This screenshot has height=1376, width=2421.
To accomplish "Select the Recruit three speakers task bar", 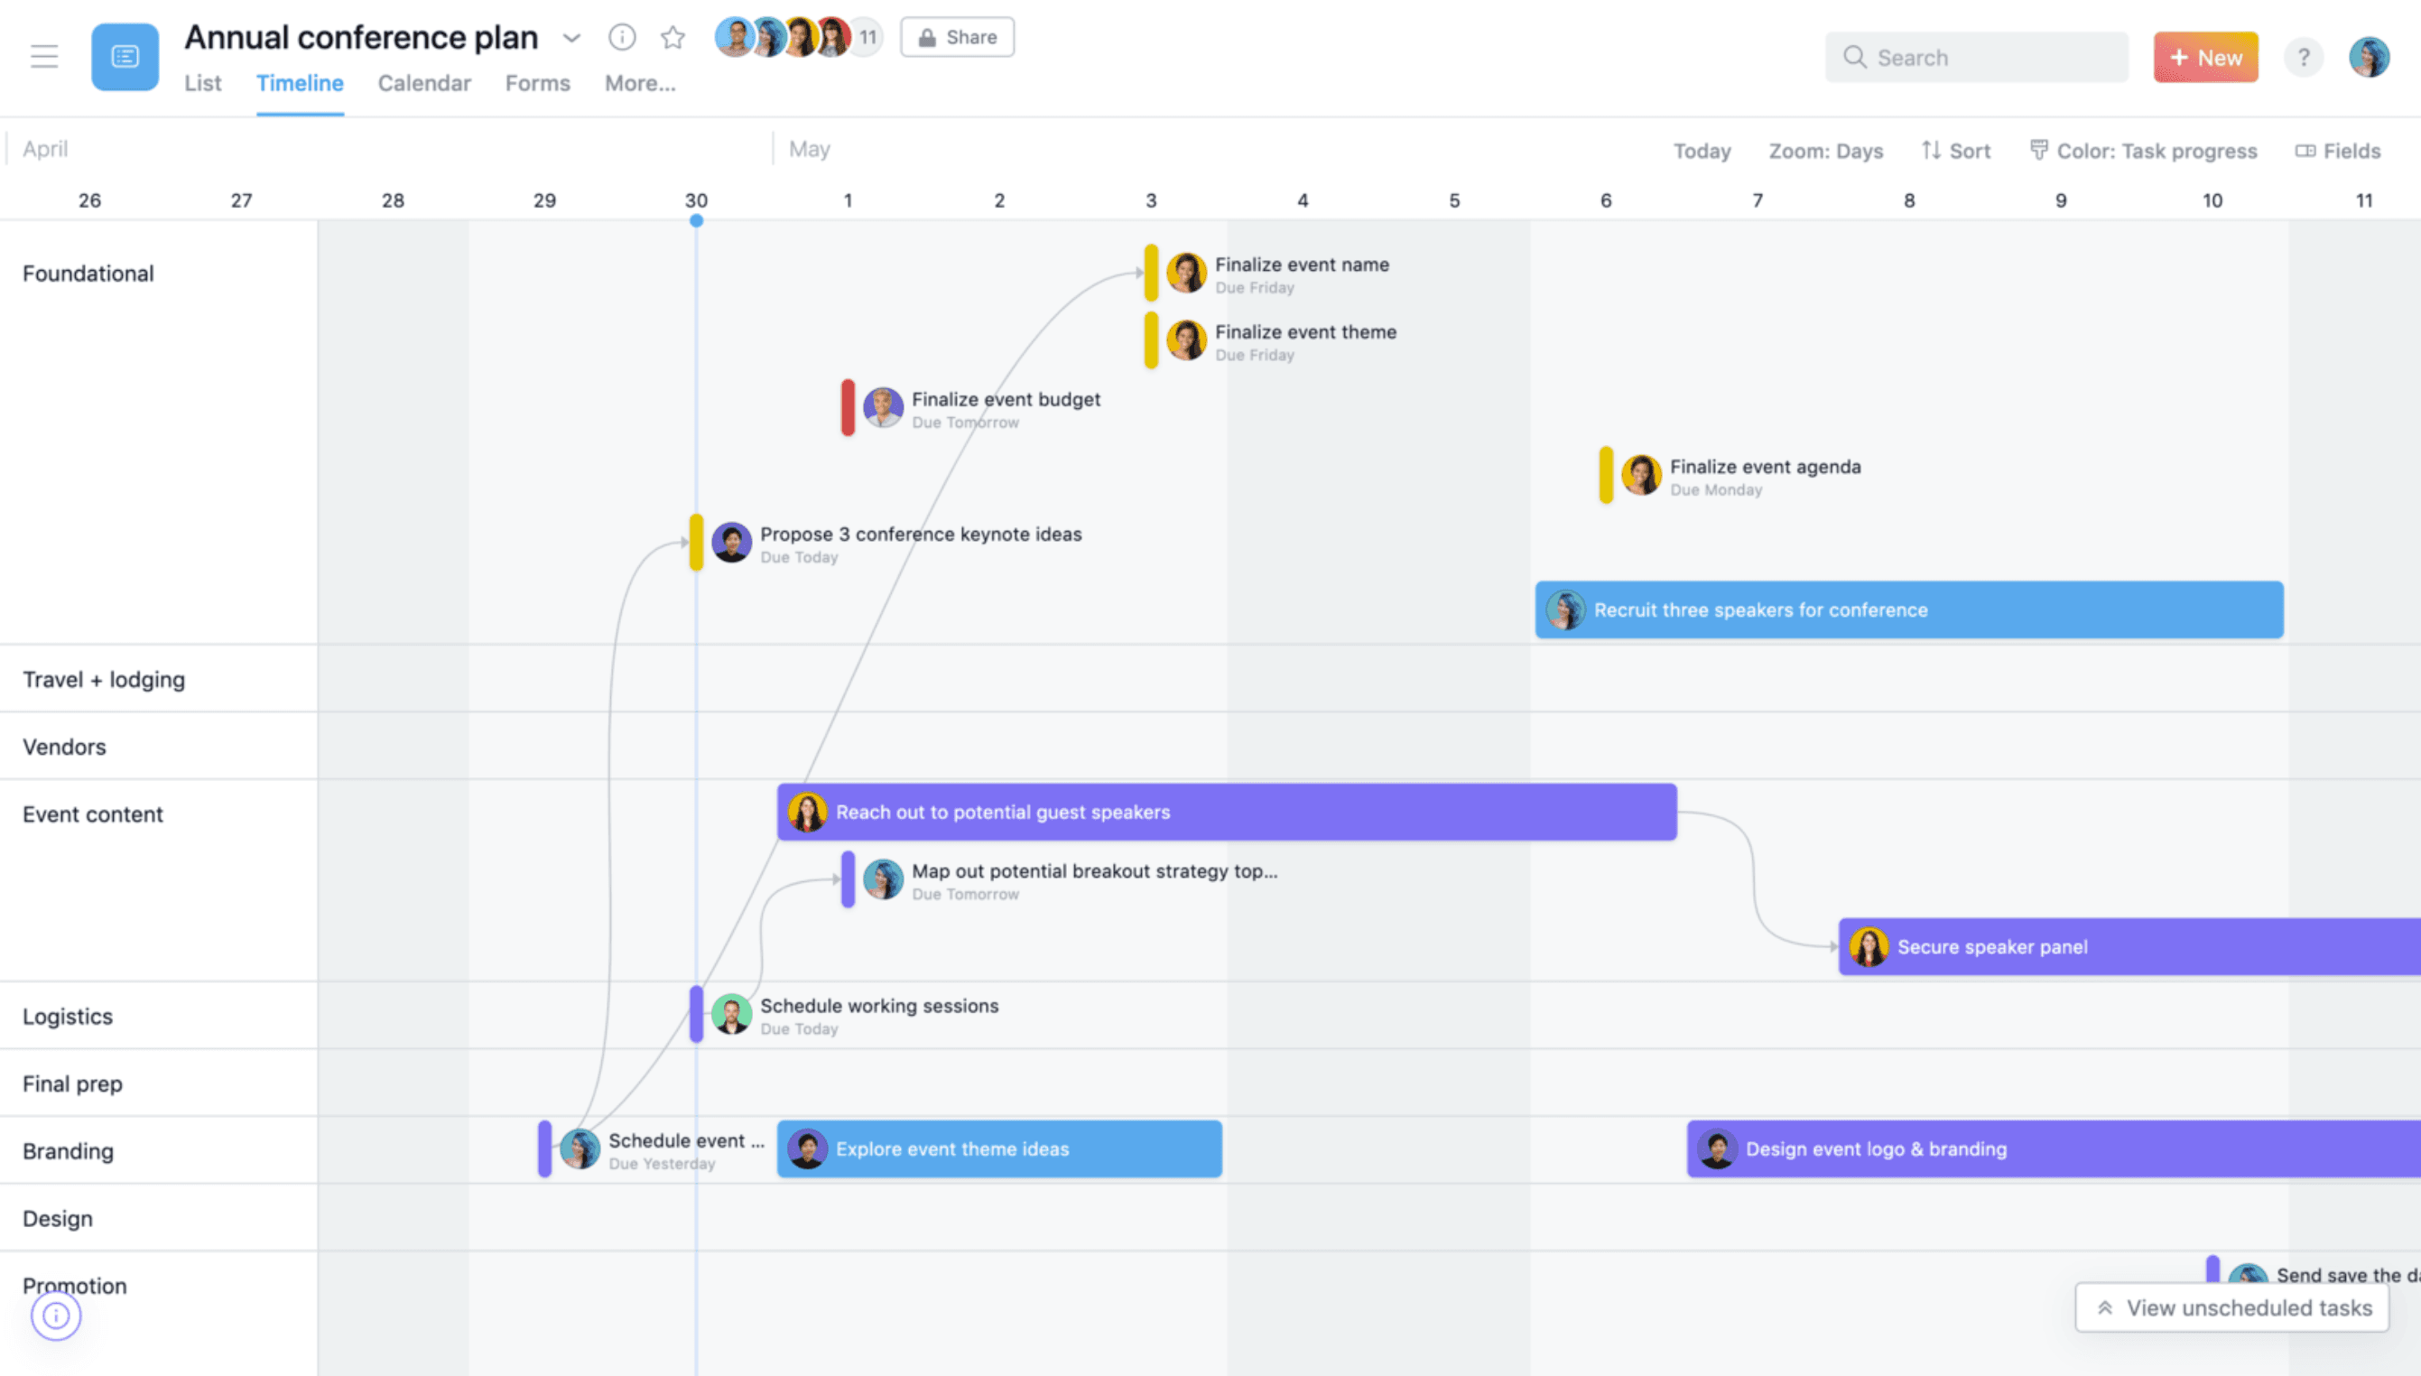I will [x=1909, y=609].
